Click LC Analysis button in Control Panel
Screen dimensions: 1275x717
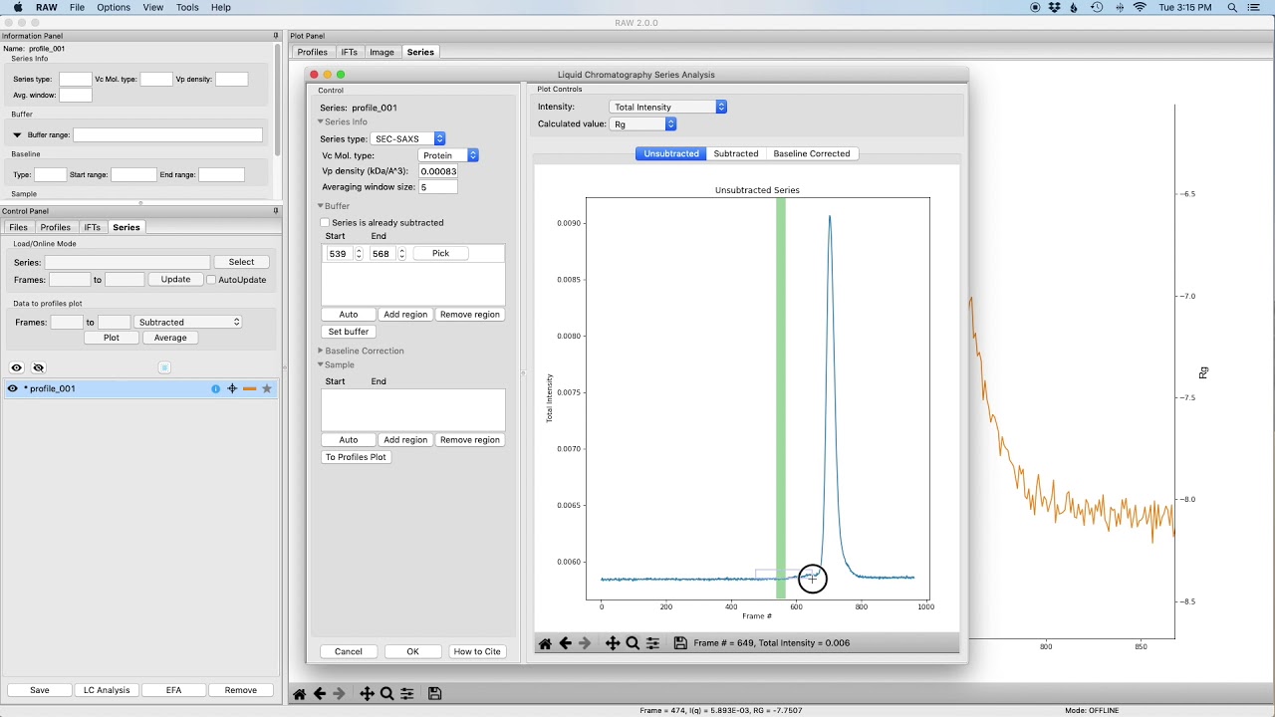pyautogui.click(x=107, y=690)
